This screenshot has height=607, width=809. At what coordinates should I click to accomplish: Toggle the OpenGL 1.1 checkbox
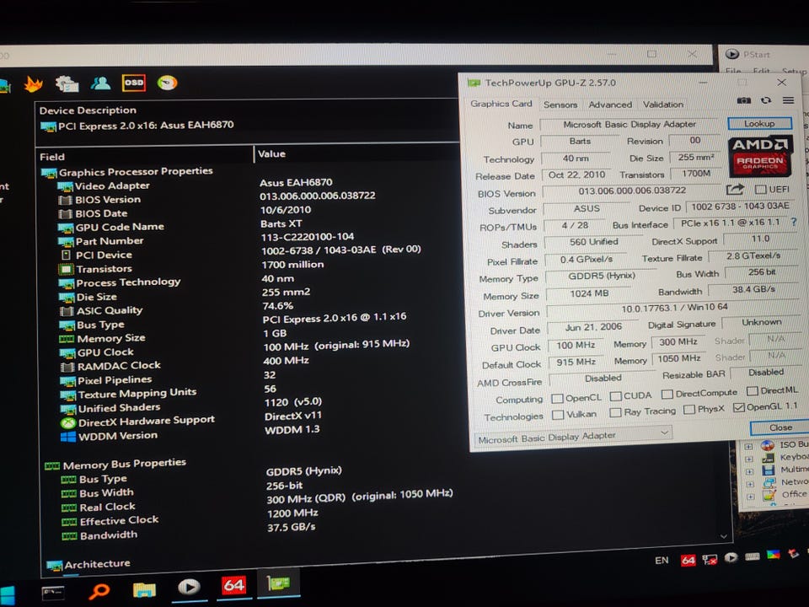tap(738, 407)
